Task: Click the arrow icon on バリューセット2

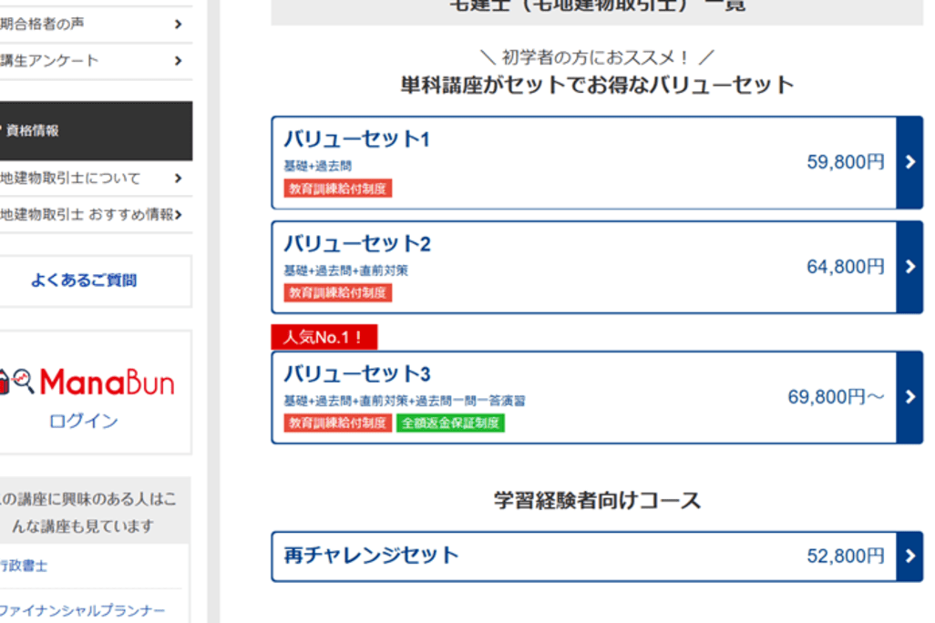Action: pyautogui.click(x=909, y=267)
